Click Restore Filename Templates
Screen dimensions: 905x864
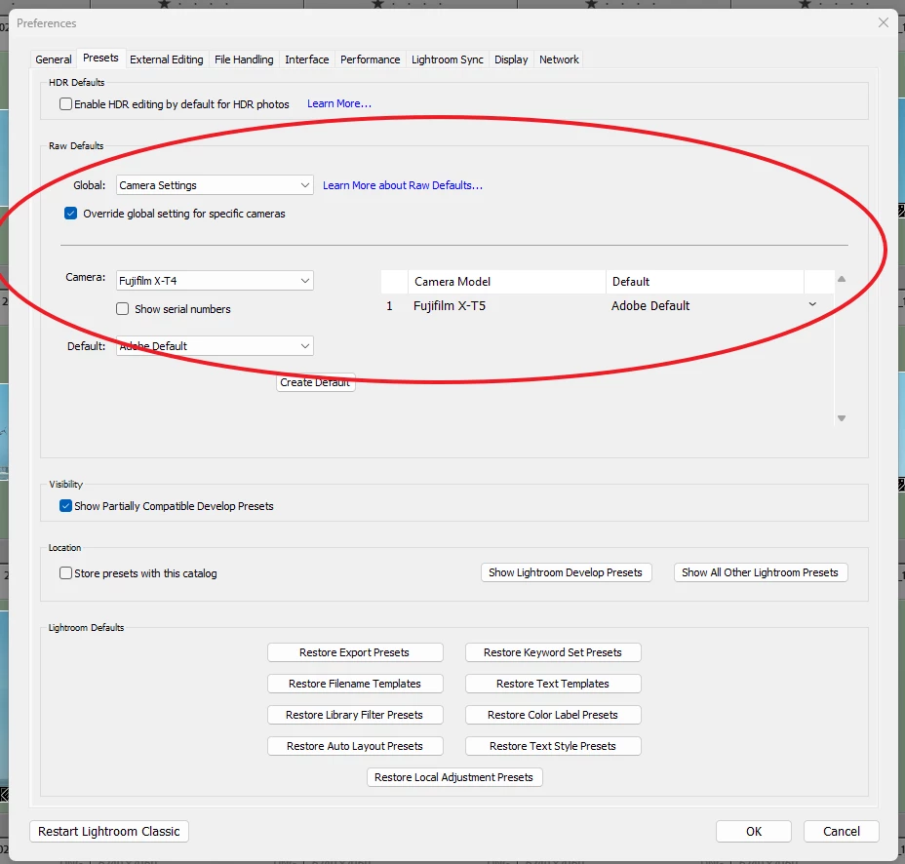click(354, 684)
